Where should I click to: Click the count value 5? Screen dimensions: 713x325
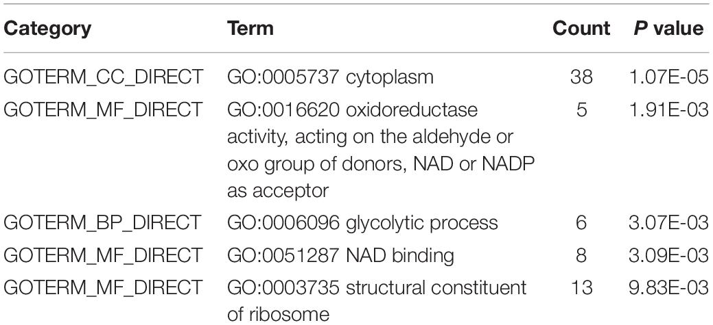[581, 109]
